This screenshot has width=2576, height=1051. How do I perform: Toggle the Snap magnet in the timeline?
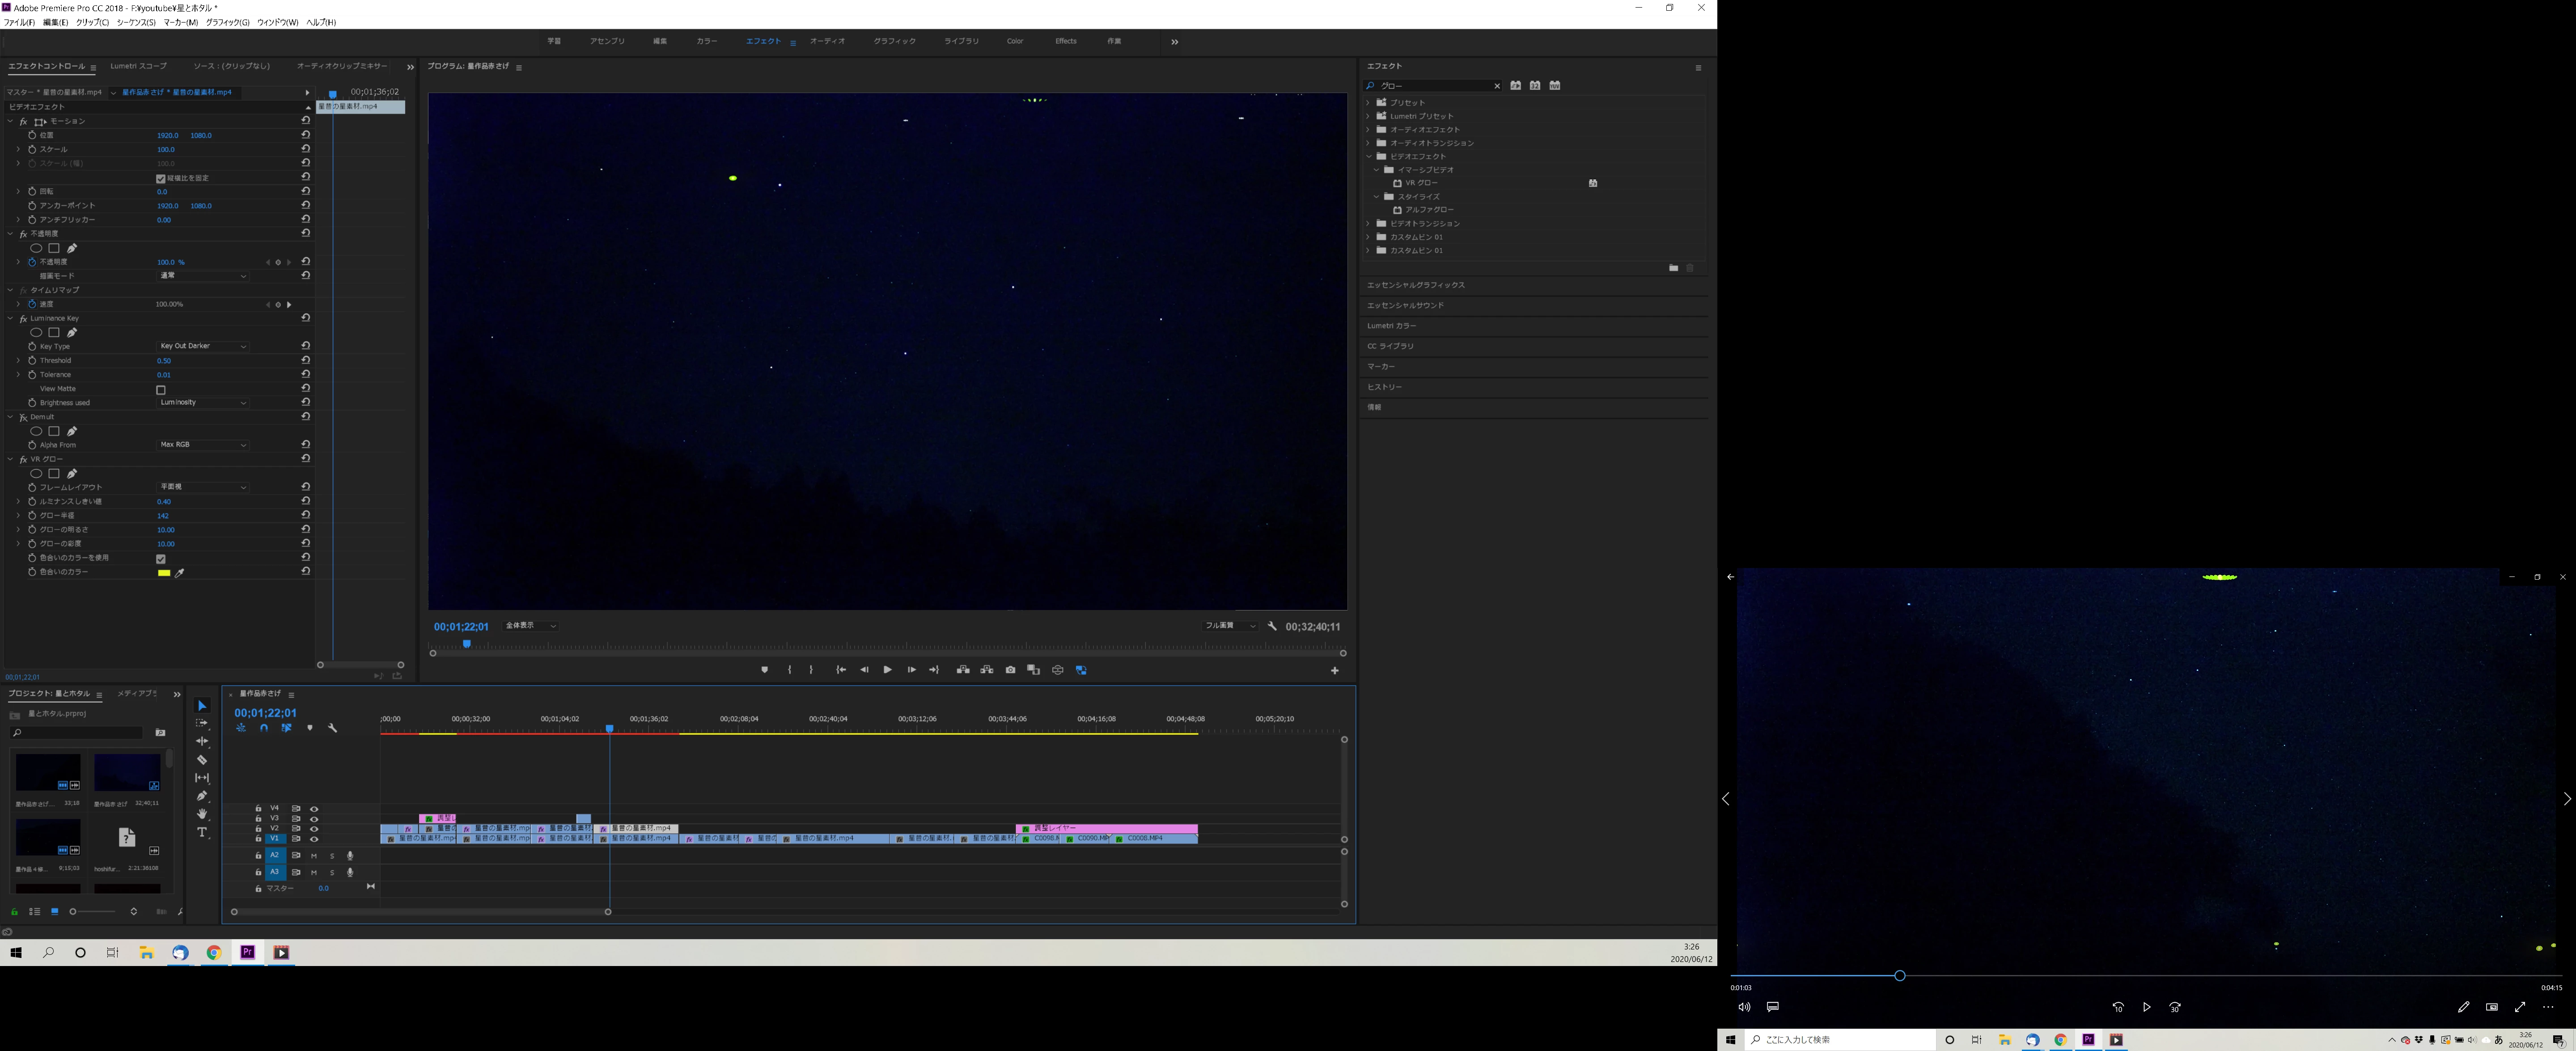coord(264,728)
